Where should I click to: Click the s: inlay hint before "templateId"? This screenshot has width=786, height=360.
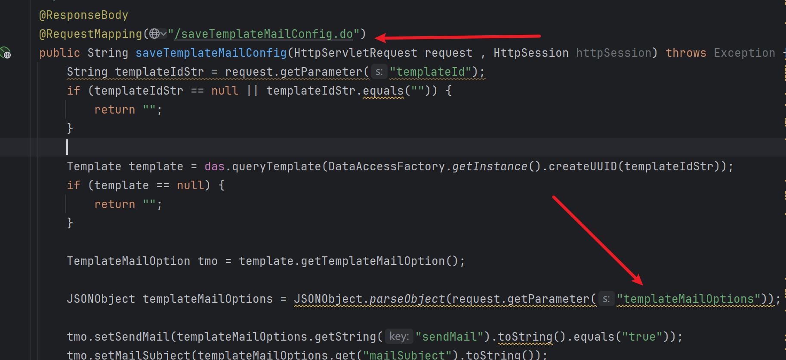pyautogui.click(x=379, y=72)
